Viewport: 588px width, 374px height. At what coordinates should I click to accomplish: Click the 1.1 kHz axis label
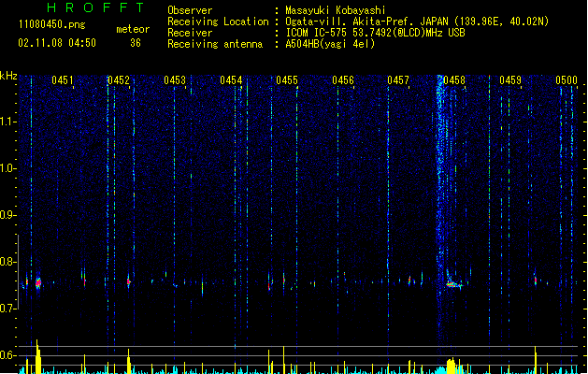(x=8, y=122)
